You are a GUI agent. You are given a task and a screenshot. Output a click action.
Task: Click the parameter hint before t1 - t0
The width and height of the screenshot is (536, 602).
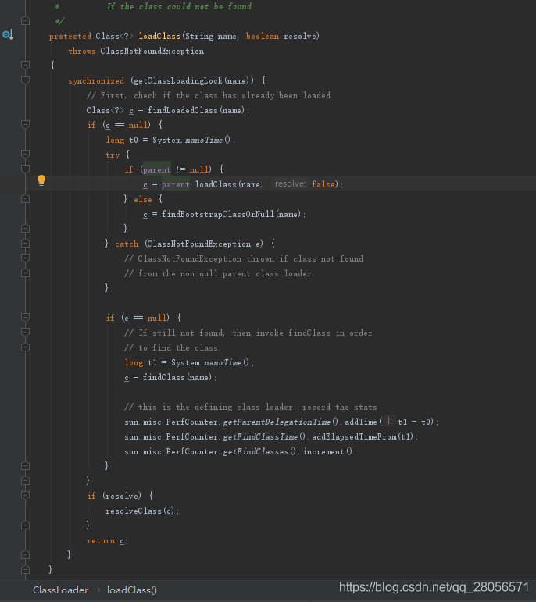[x=390, y=421]
